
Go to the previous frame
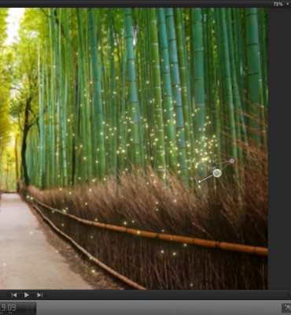pyautogui.click(x=14, y=295)
